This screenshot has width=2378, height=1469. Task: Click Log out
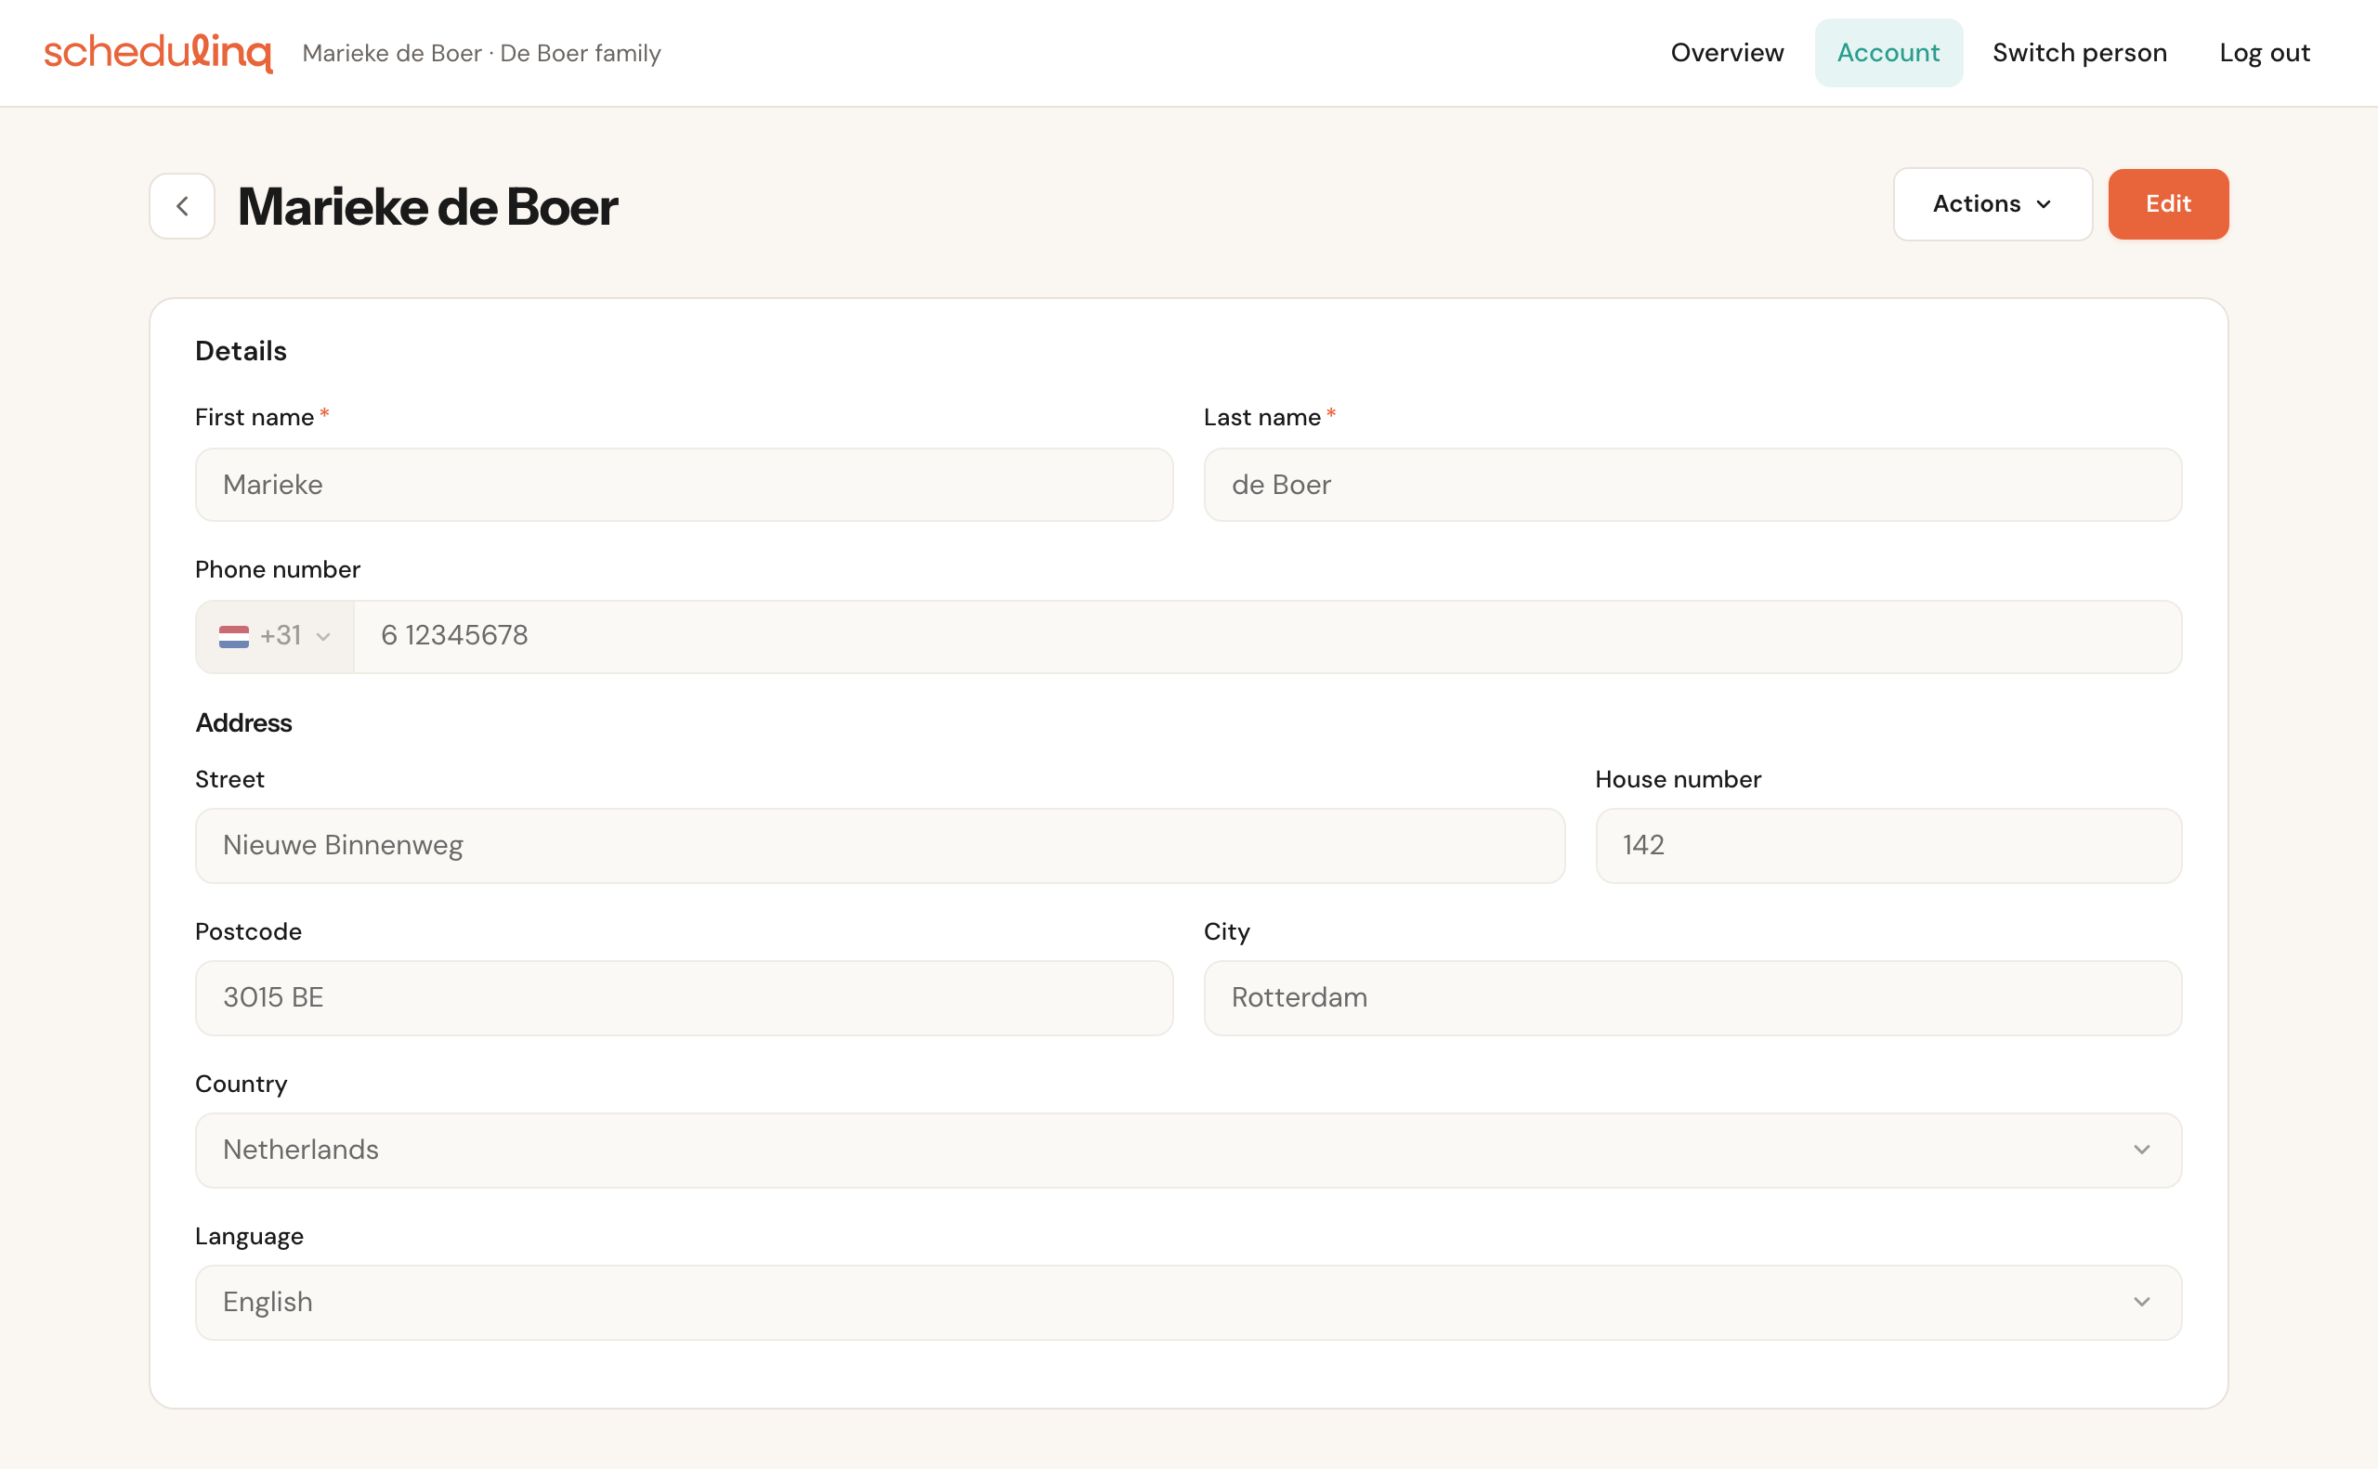(2265, 52)
